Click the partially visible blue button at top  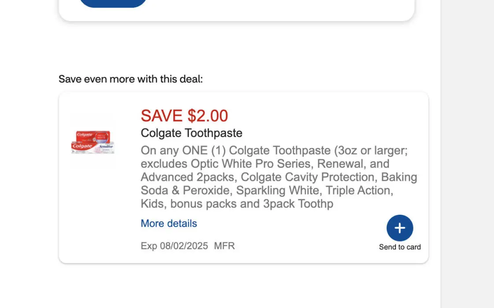[x=113, y=3]
